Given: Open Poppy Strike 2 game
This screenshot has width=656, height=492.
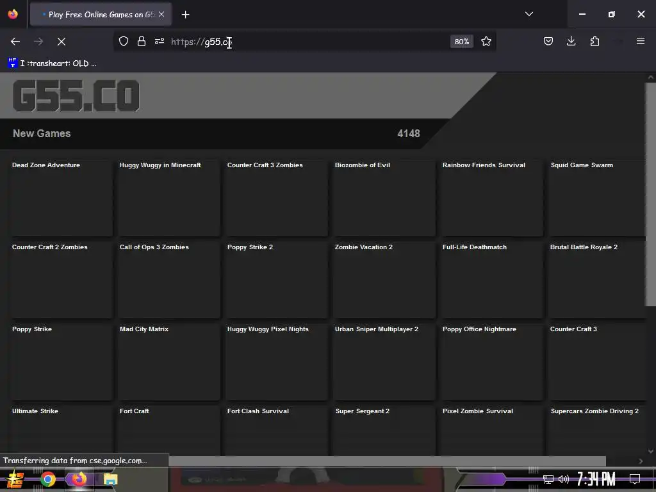Looking at the screenshot, I should click(x=277, y=280).
